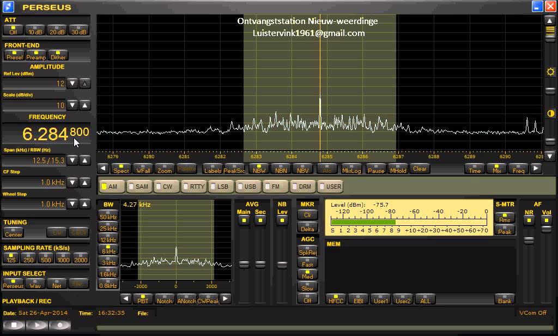Toggle the Dither button
558x336 pixels.
pyautogui.click(x=58, y=55)
